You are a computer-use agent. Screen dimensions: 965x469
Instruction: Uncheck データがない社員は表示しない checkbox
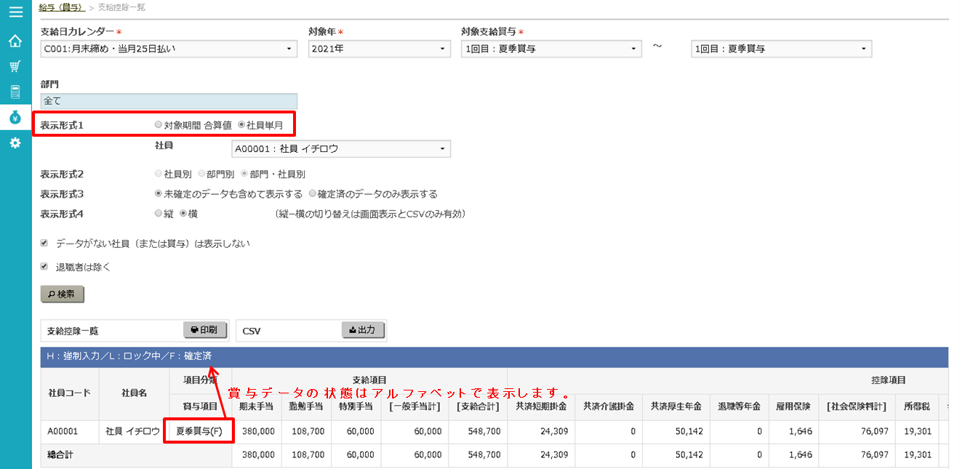(44, 243)
